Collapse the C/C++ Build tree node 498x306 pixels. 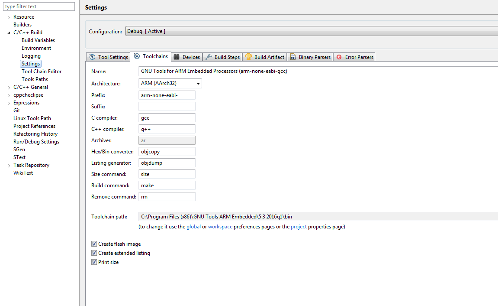9,33
